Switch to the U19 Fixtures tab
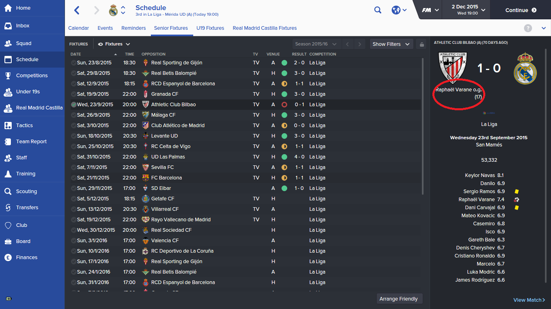Viewport: 551px width, 309px height. coord(210,28)
